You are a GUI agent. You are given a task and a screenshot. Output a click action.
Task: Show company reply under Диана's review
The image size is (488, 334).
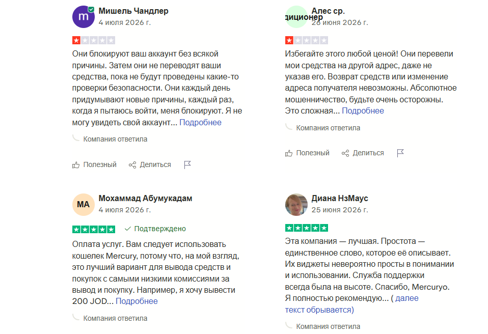point(328,326)
